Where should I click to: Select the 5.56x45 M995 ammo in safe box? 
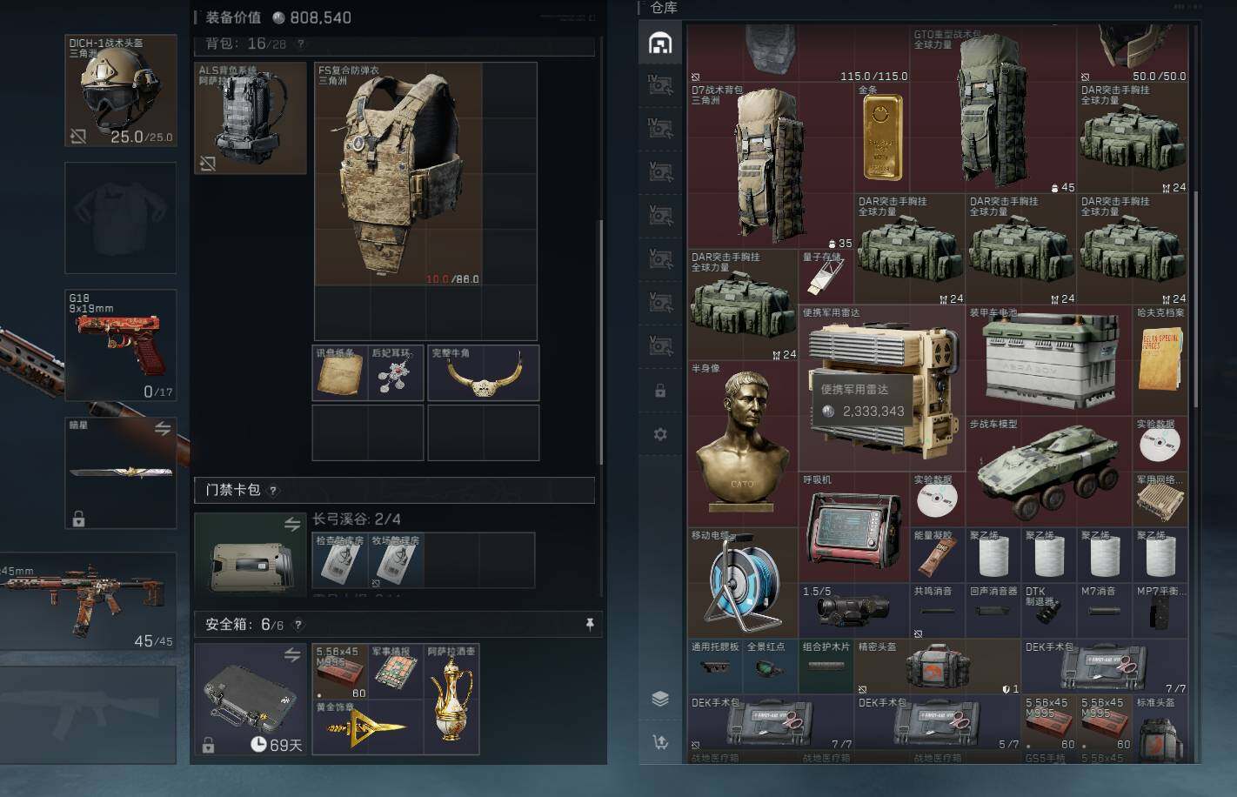point(340,671)
